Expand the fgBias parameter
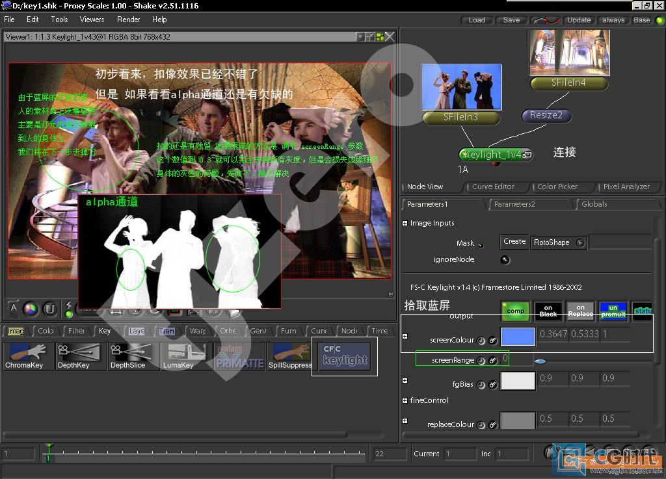Image resolution: width=666 pixels, height=479 pixels. (405, 381)
